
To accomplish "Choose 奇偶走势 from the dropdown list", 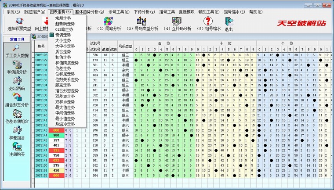I will [64, 34].
